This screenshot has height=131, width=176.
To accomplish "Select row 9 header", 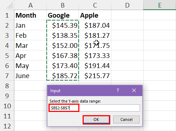I will point(7,96).
